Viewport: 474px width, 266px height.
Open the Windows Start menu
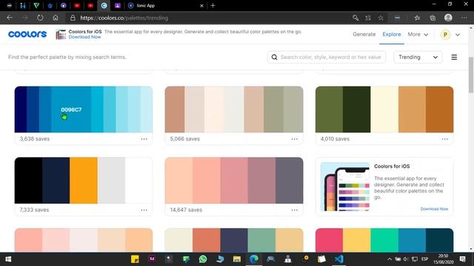[8, 259]
